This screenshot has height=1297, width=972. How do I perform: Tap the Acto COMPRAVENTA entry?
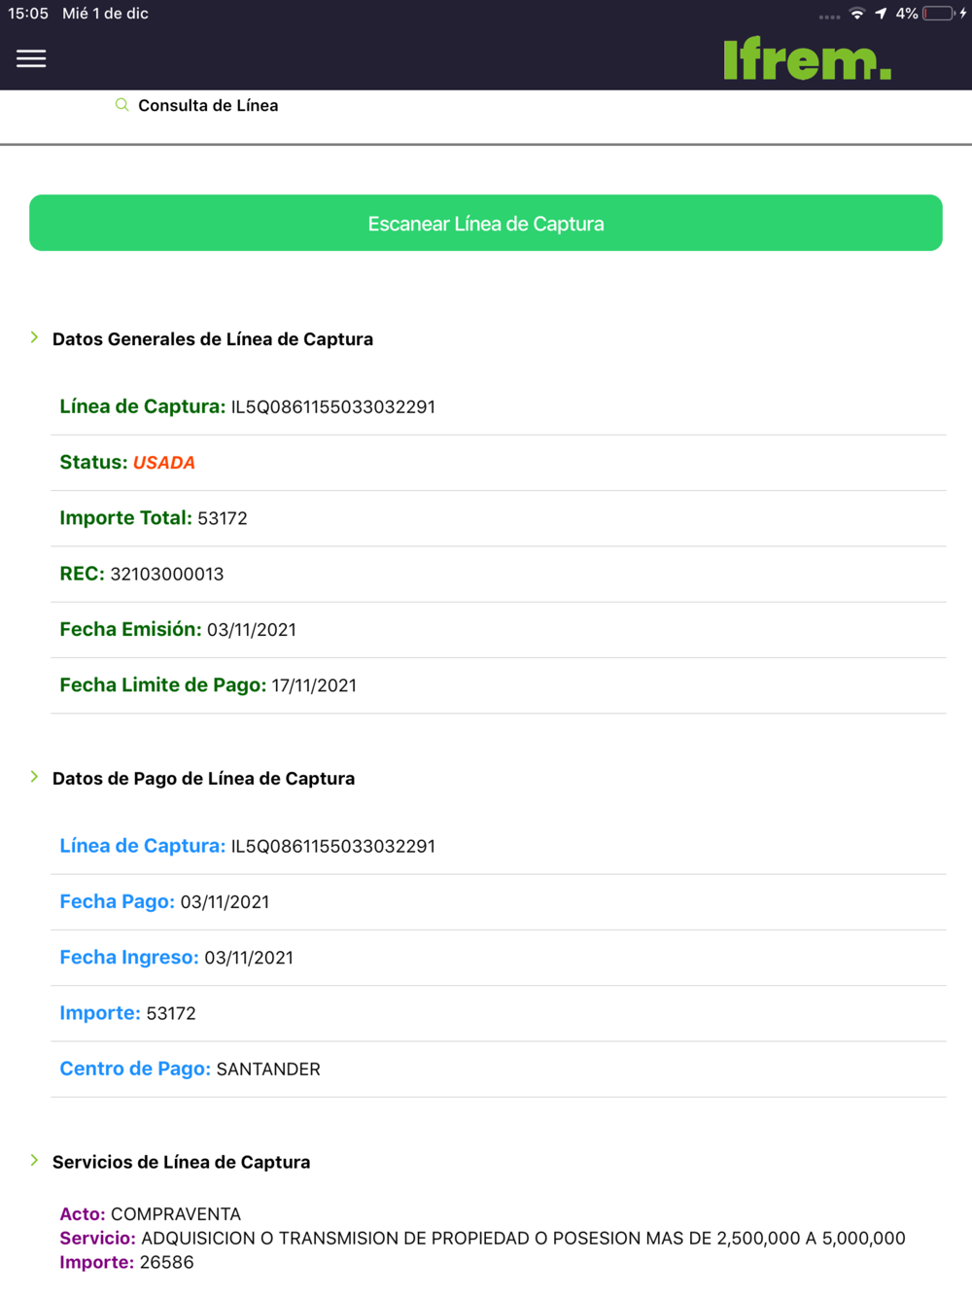(x=151, y=1214)
